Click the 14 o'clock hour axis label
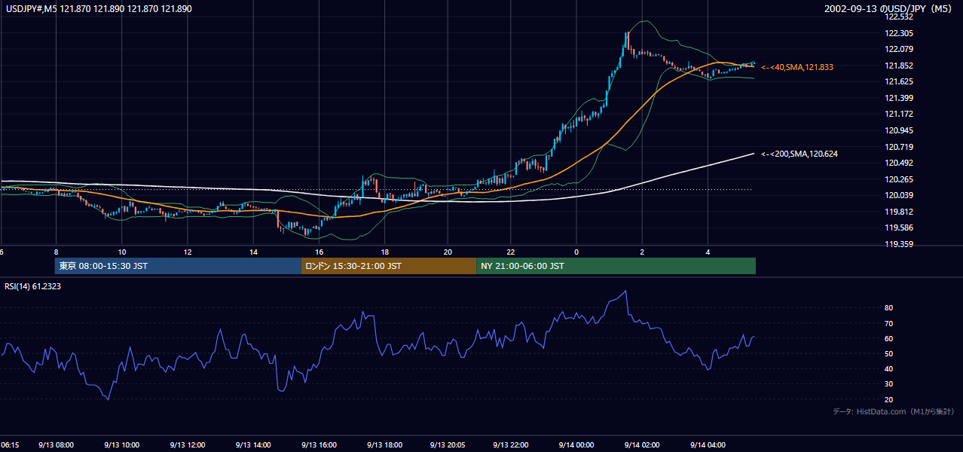Image resolution: width=963 pixels, height=452 pixels. click(x=252, y=252)
